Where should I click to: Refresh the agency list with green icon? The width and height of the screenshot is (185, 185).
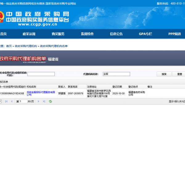(50, 101)
